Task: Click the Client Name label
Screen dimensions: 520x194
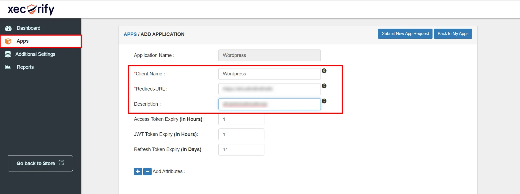Action: pos(149,74)
